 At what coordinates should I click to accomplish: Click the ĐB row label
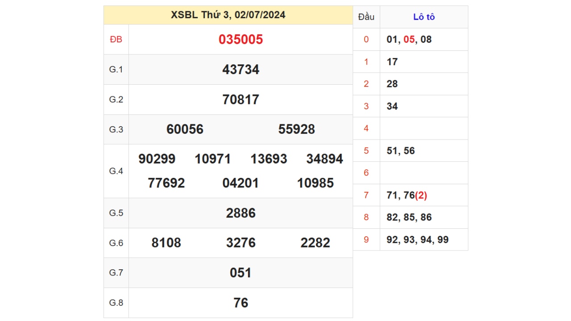(116, 40)
